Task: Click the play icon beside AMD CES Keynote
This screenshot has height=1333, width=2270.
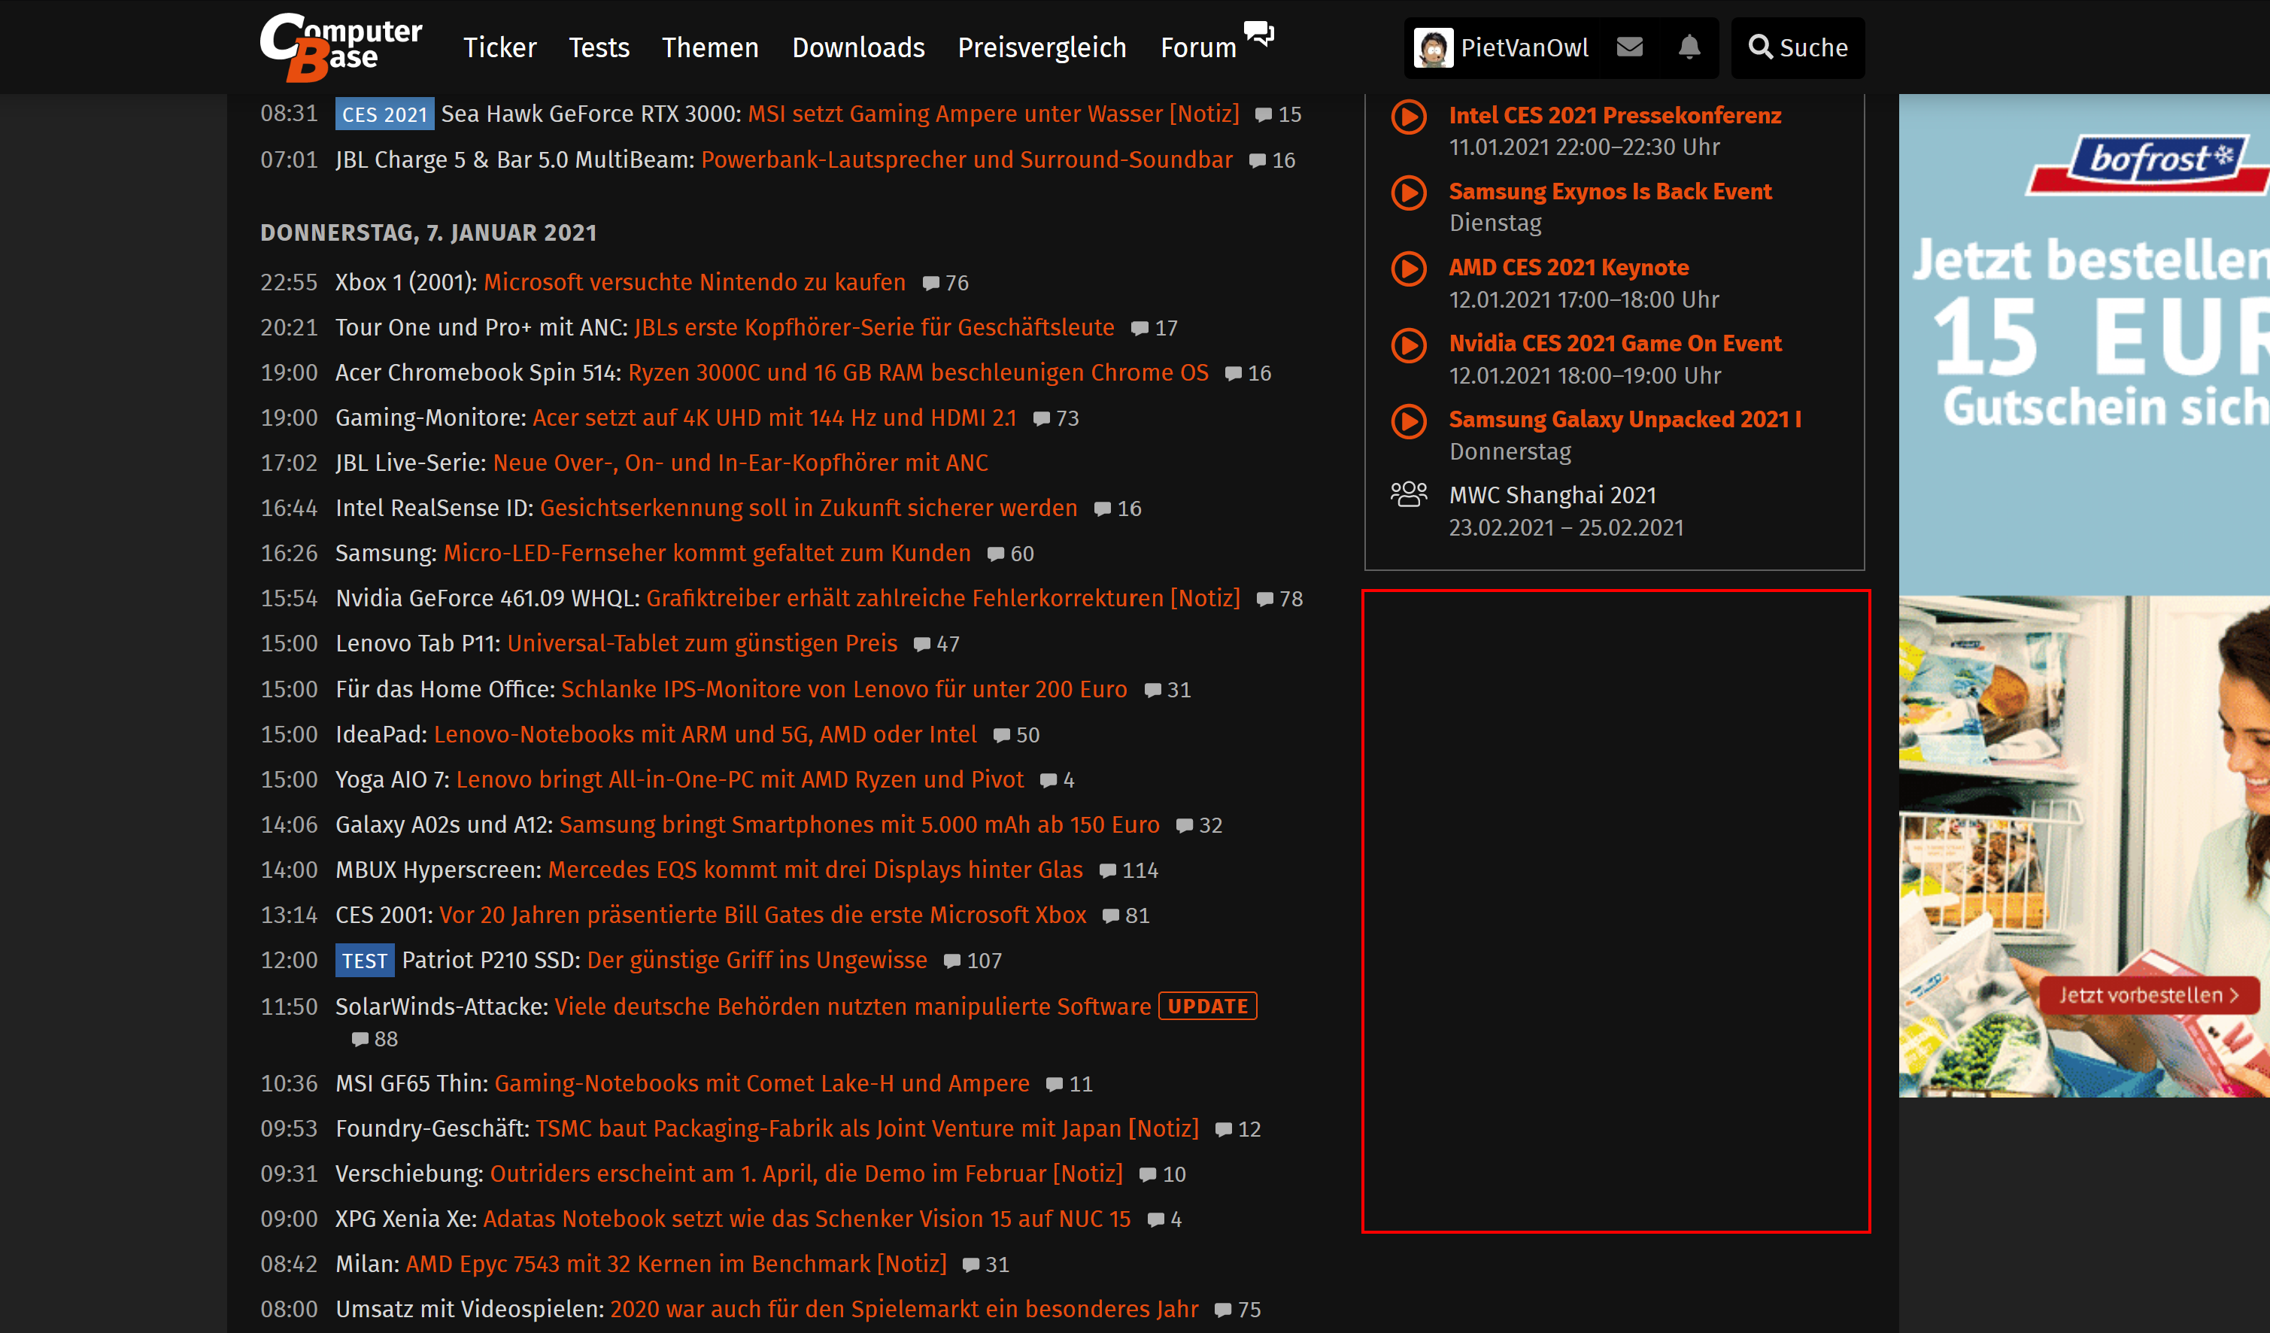Action: coord(1409,269)
